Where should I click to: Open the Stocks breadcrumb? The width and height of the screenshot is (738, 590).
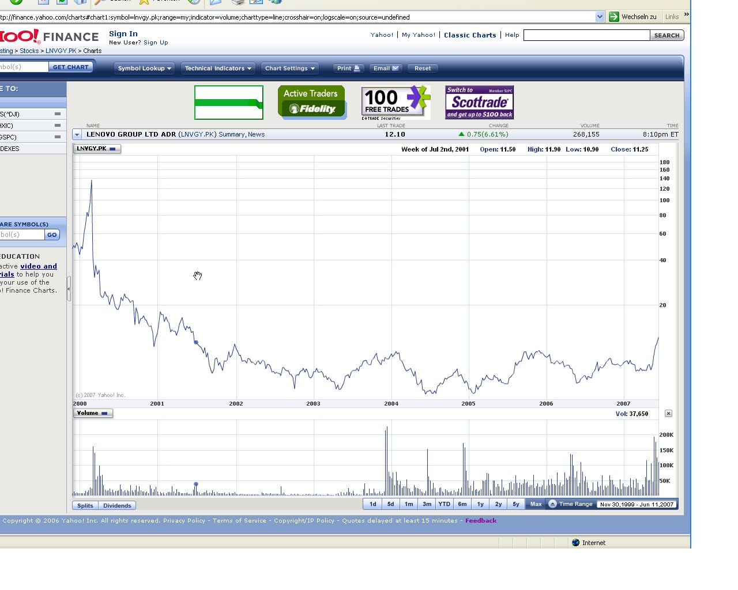pos(29,51)
